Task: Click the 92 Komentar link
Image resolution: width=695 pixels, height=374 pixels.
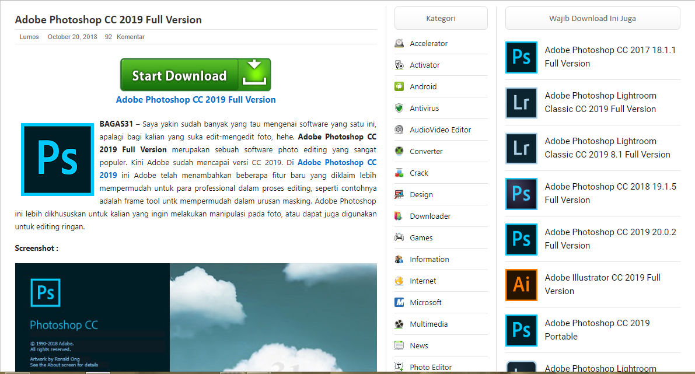Action: (124, 37)
